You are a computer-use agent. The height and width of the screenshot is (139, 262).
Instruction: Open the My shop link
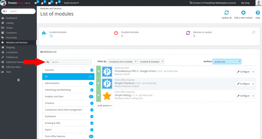click(x=245, y=3)
